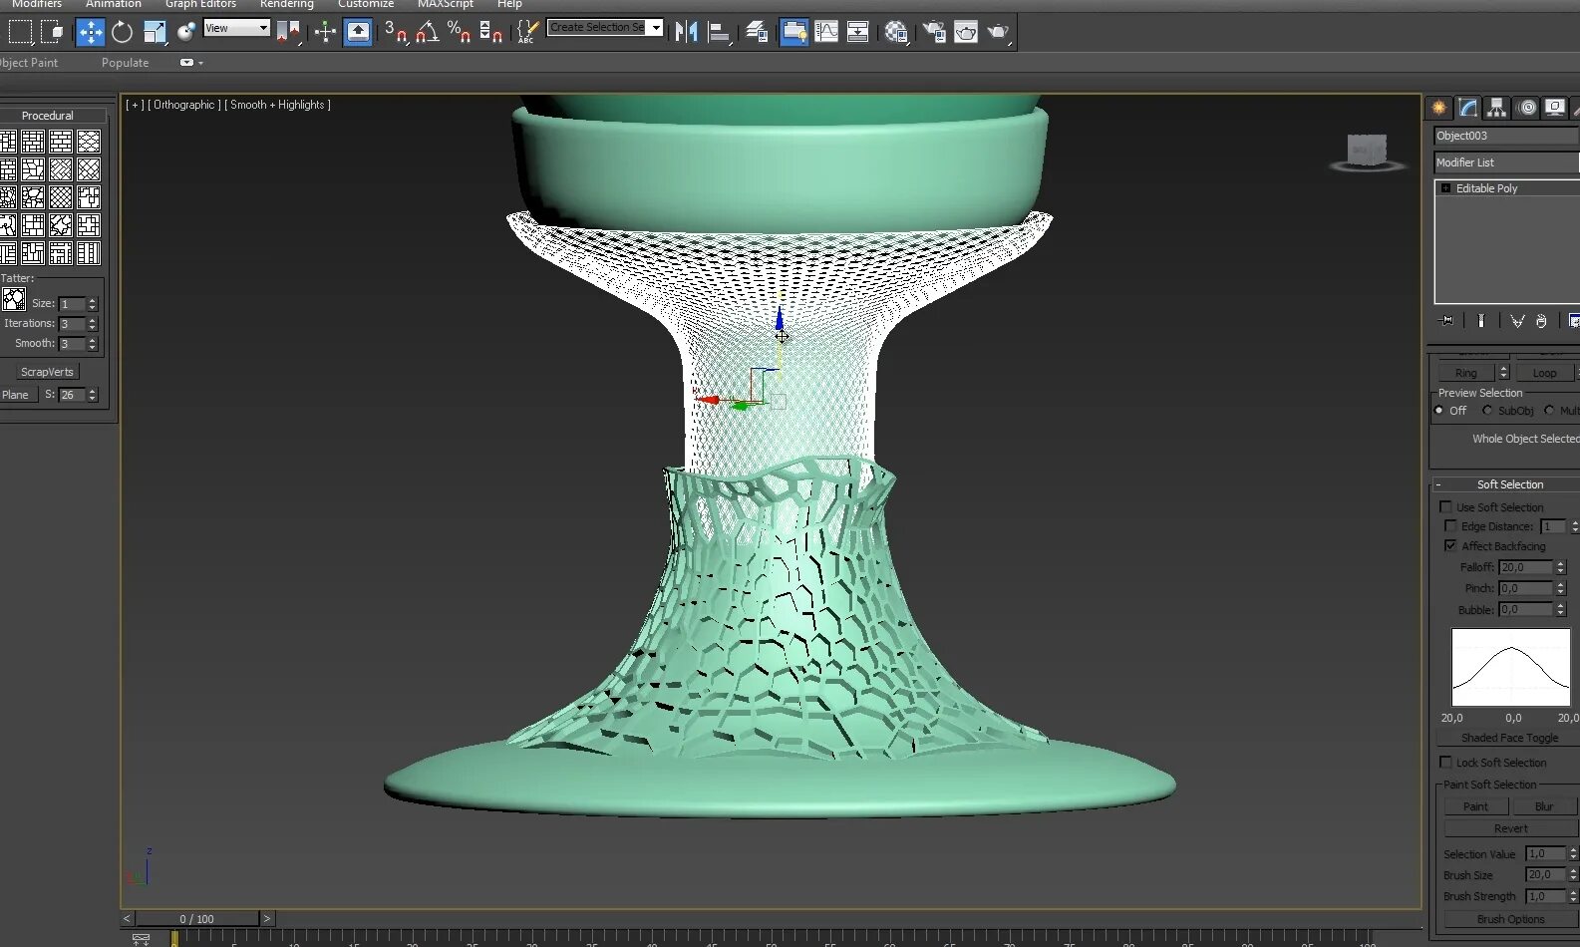Toggle Window/Crossing selection mode
Image resolution: width=1580 pixels, height=947 pixels.
point(52,32)
